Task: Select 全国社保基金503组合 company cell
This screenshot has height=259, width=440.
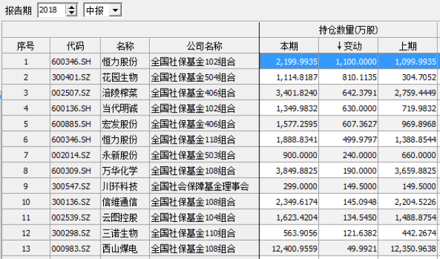Action: tap(205, 155)
